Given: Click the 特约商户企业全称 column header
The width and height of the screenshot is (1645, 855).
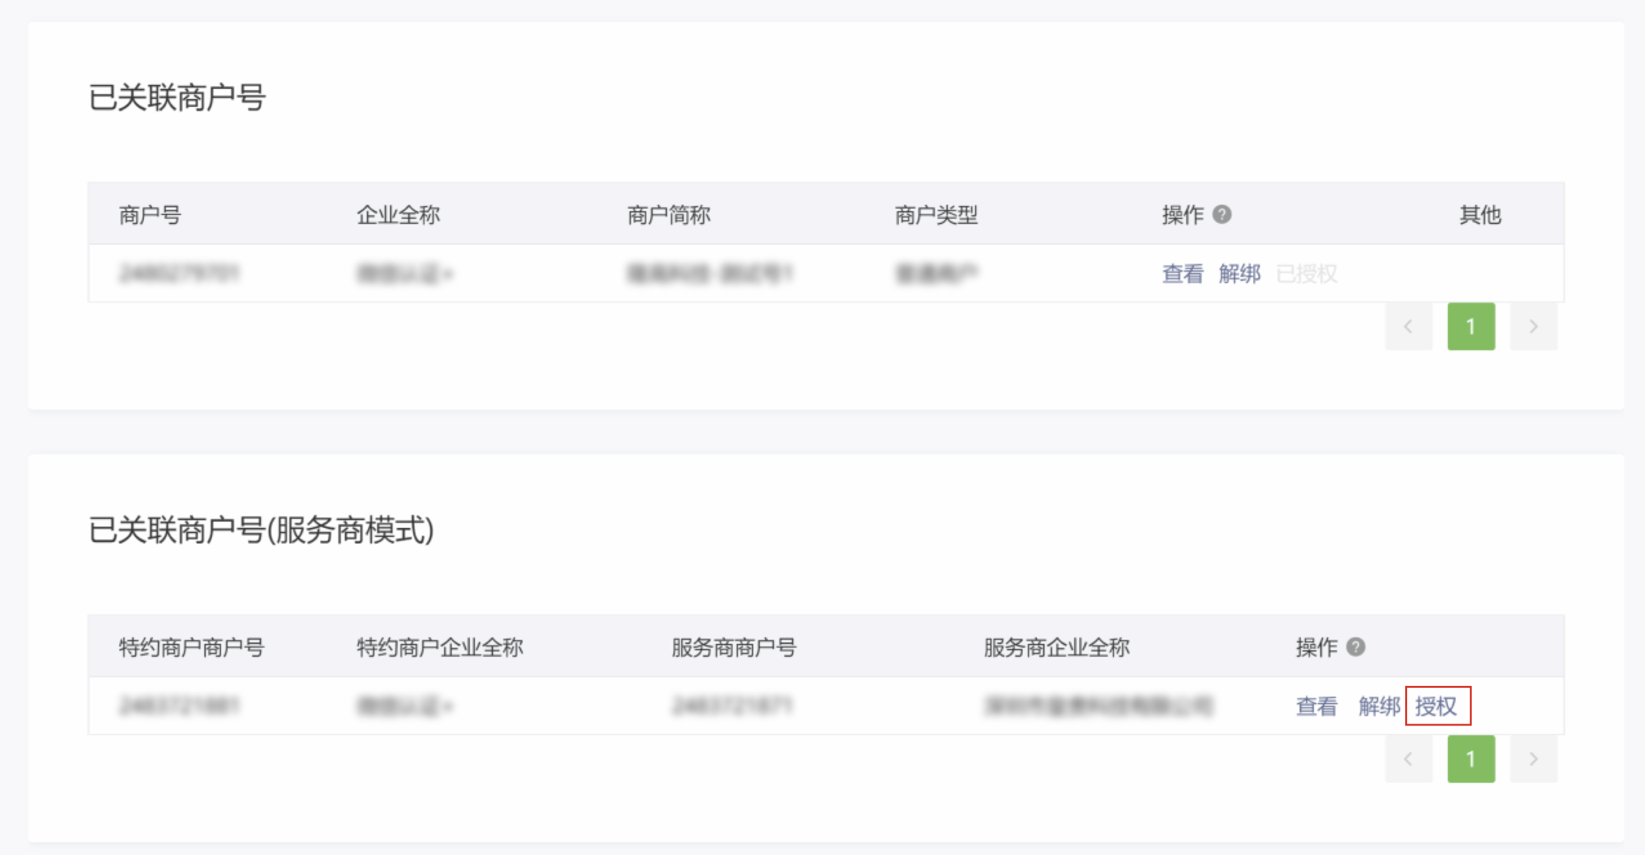Looking at the screenshot, I should (x=439, y=646).
